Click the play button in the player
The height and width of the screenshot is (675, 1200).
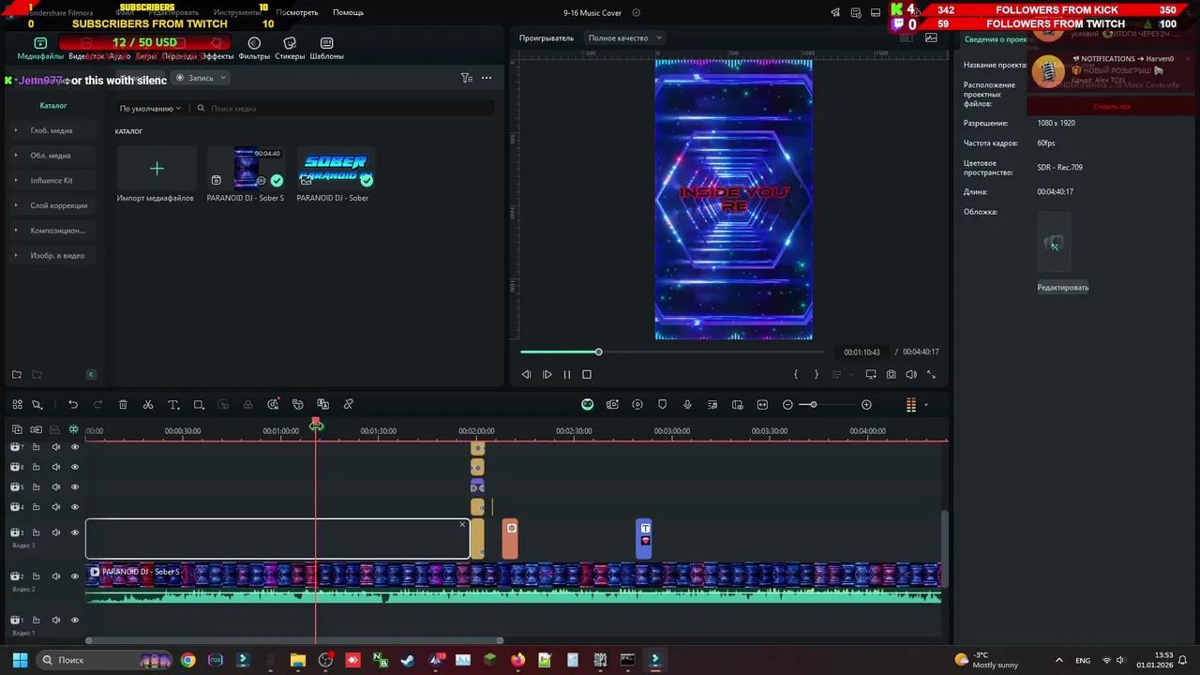pos(547,375)
